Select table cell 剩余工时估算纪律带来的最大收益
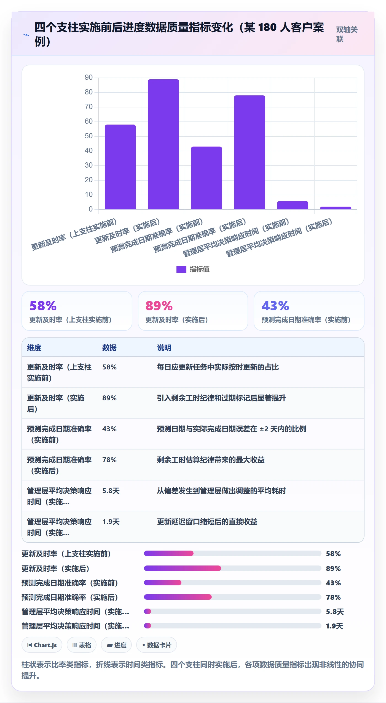The image size is (386, 703). (211, 460)
